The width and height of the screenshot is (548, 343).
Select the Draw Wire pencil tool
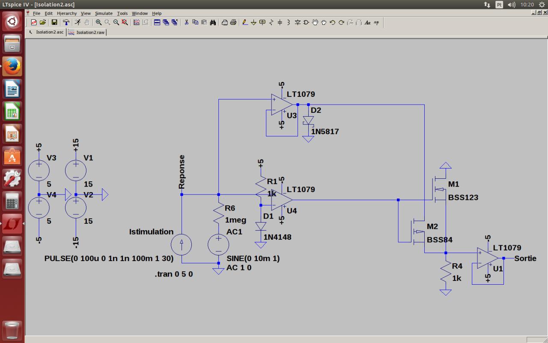245,22
